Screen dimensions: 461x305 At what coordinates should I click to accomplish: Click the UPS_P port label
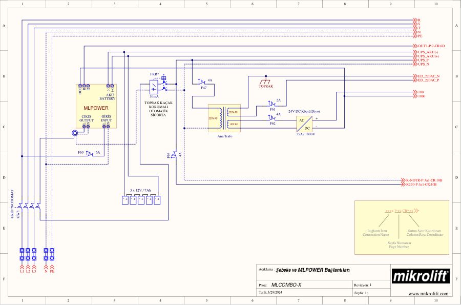click(x=424, y=60)
